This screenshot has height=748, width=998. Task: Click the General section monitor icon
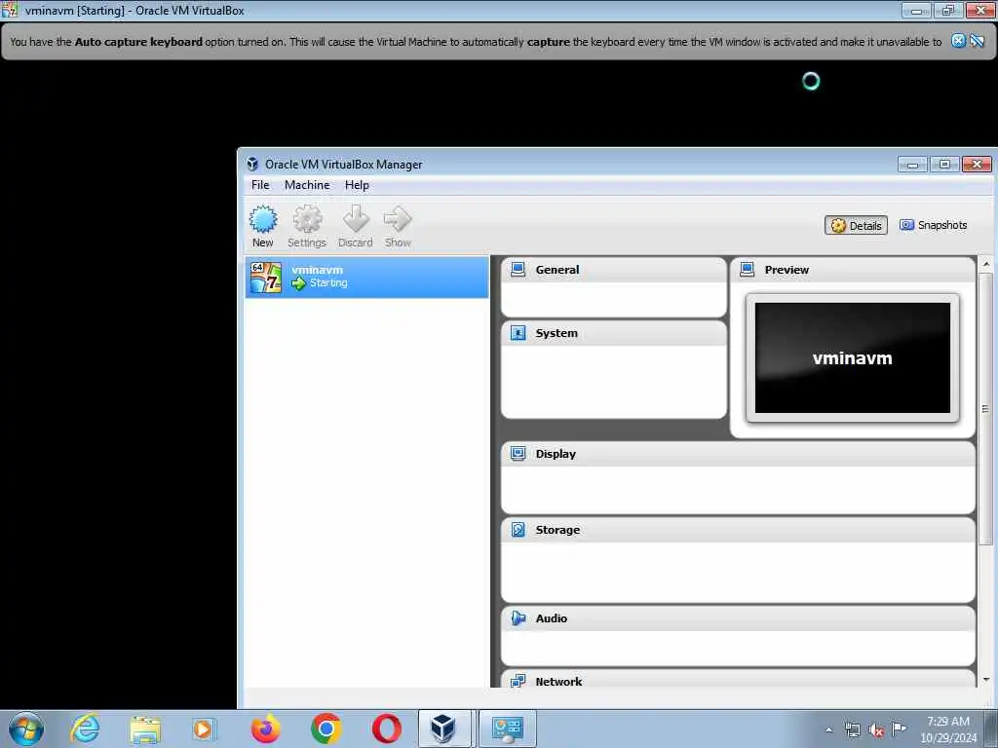[x=518, y=270]
